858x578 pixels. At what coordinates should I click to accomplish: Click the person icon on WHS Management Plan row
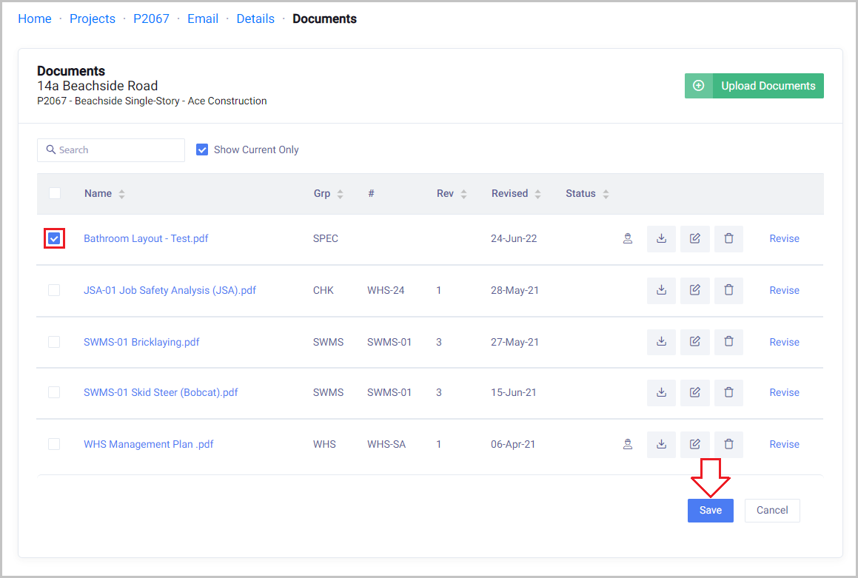pyautogui.click(x=628, y=445)
